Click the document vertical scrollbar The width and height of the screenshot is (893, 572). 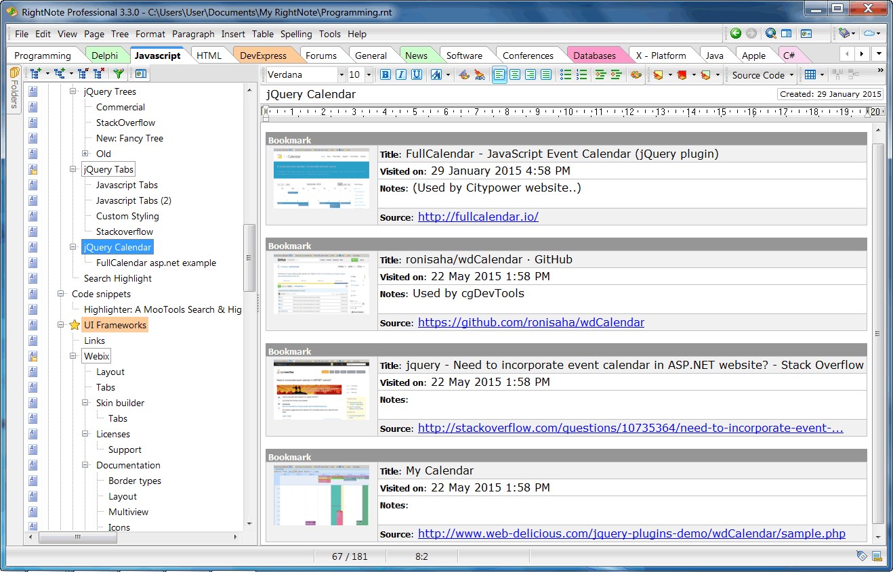[877, 333]
